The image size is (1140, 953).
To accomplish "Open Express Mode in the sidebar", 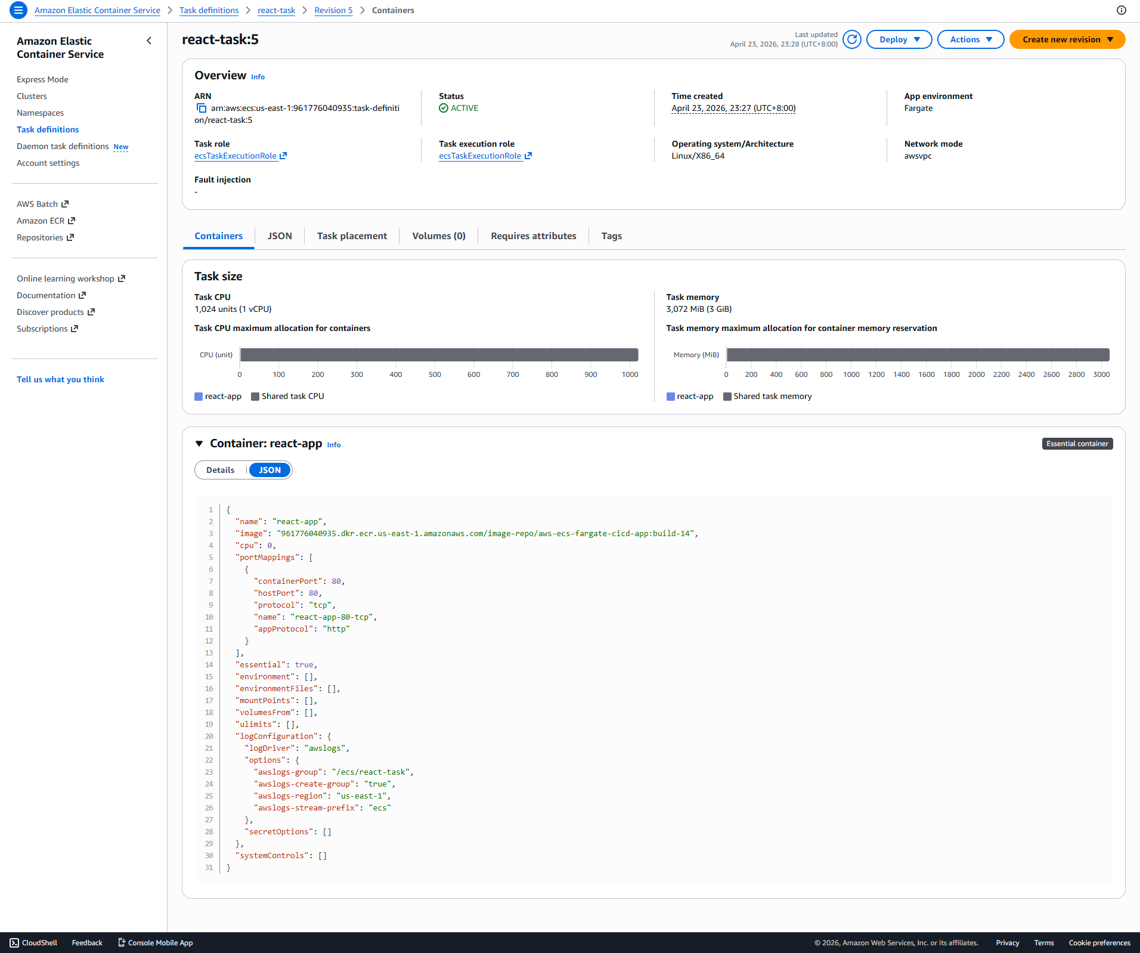I will (x=42, y=79).
